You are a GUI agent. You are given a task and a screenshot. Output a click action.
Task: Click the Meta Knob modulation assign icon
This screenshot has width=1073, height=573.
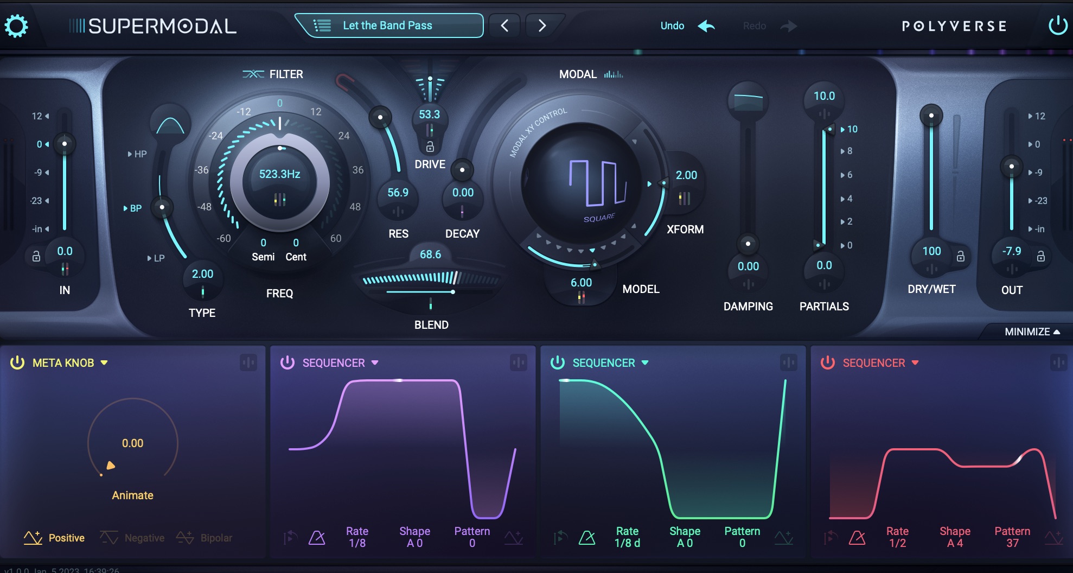248,362
